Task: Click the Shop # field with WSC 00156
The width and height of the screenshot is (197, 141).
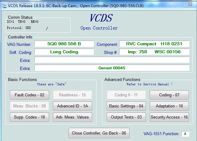Action: point(154,52)
